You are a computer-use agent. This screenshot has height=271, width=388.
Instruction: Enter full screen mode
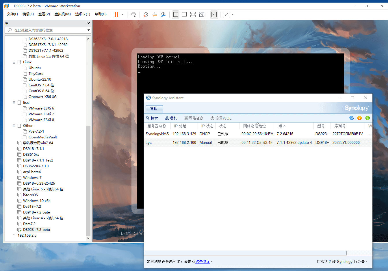(x=193, y=14)
